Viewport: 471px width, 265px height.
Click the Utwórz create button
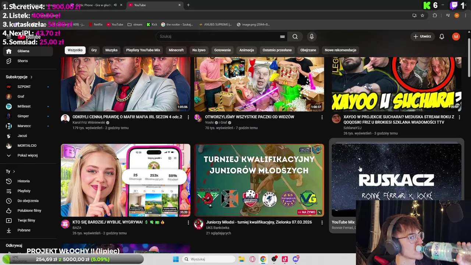(x=422, y=36)
